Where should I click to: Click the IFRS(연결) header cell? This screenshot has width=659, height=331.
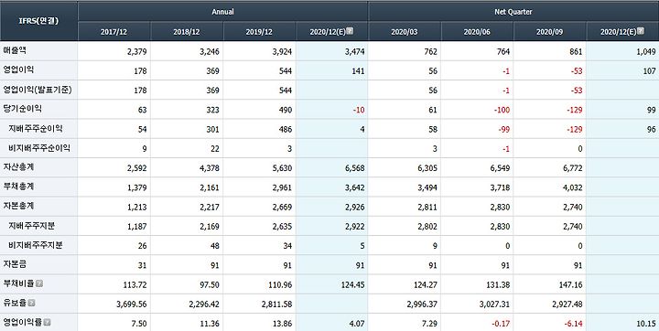(x=38, y=21)
